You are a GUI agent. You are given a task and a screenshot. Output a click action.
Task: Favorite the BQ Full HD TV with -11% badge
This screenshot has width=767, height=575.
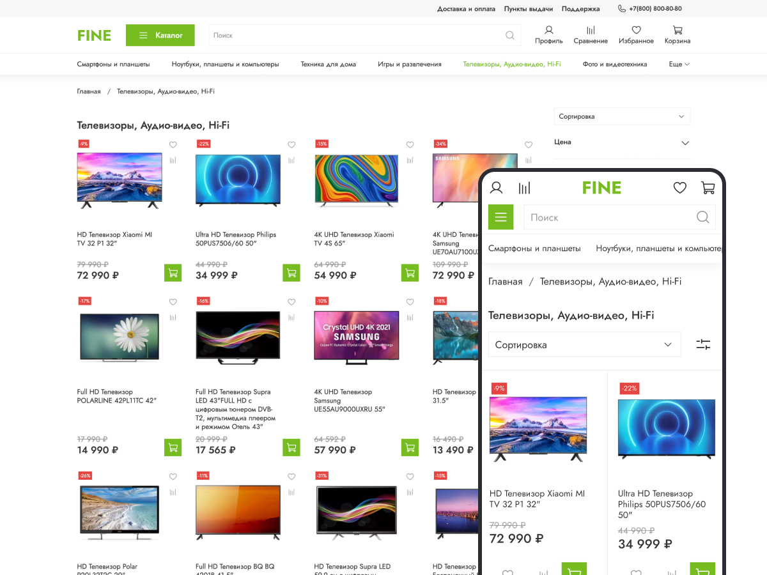pyautogui.click(x=291, y=477)
